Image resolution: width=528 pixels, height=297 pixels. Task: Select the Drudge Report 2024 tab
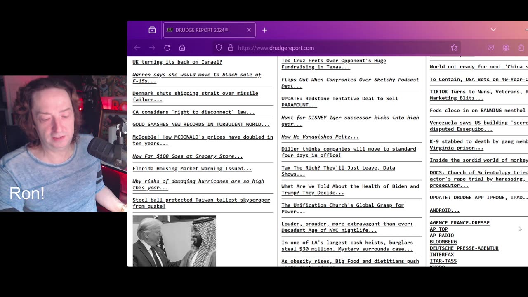tap(210, 30)
